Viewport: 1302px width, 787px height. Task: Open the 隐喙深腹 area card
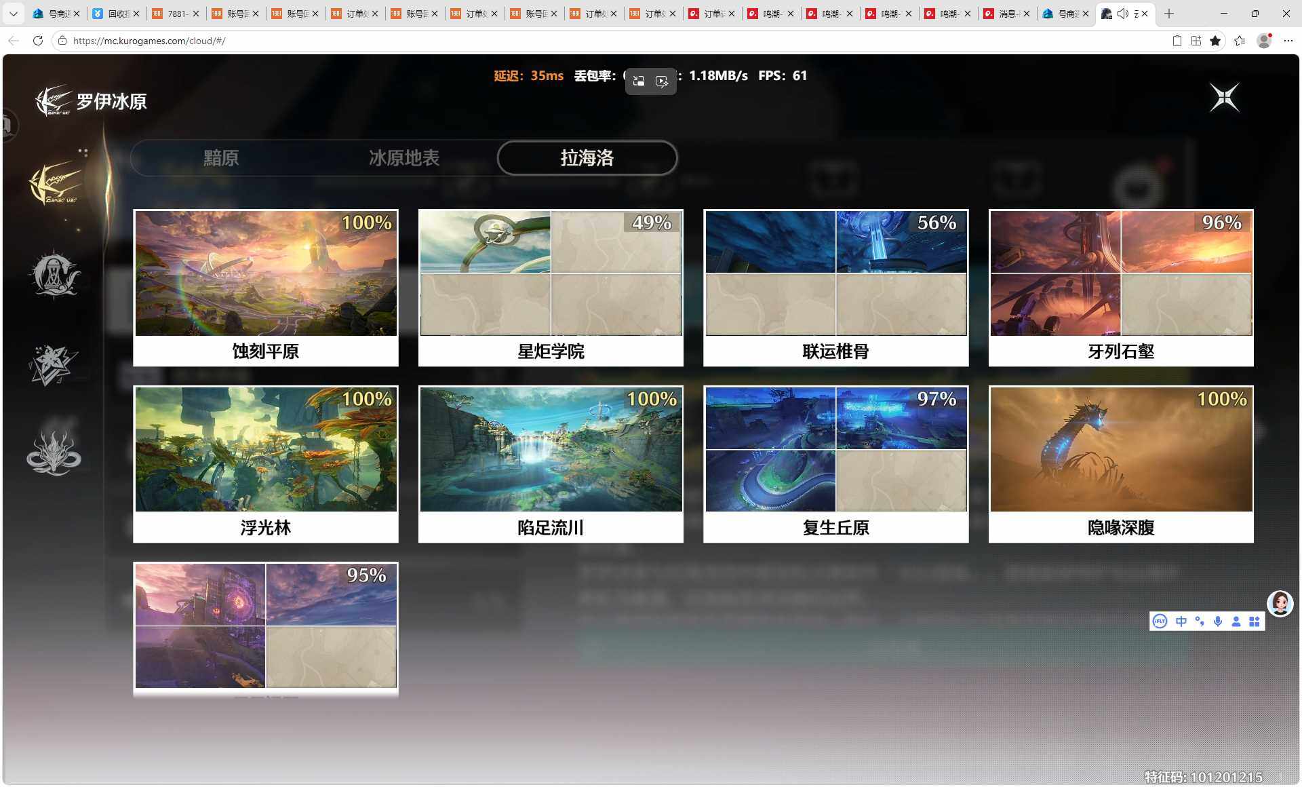[1121, 464]
